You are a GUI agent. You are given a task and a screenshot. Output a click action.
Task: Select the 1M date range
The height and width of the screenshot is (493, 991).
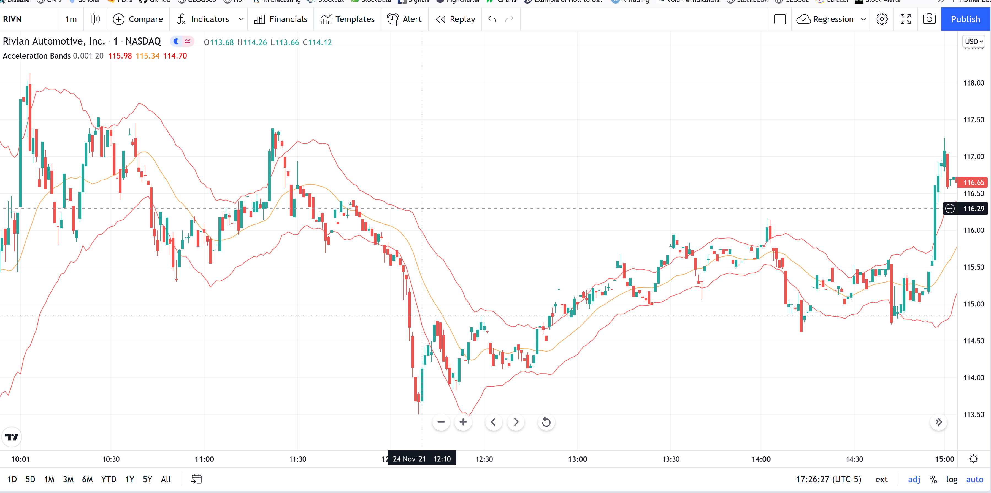(x=49, y=479)
